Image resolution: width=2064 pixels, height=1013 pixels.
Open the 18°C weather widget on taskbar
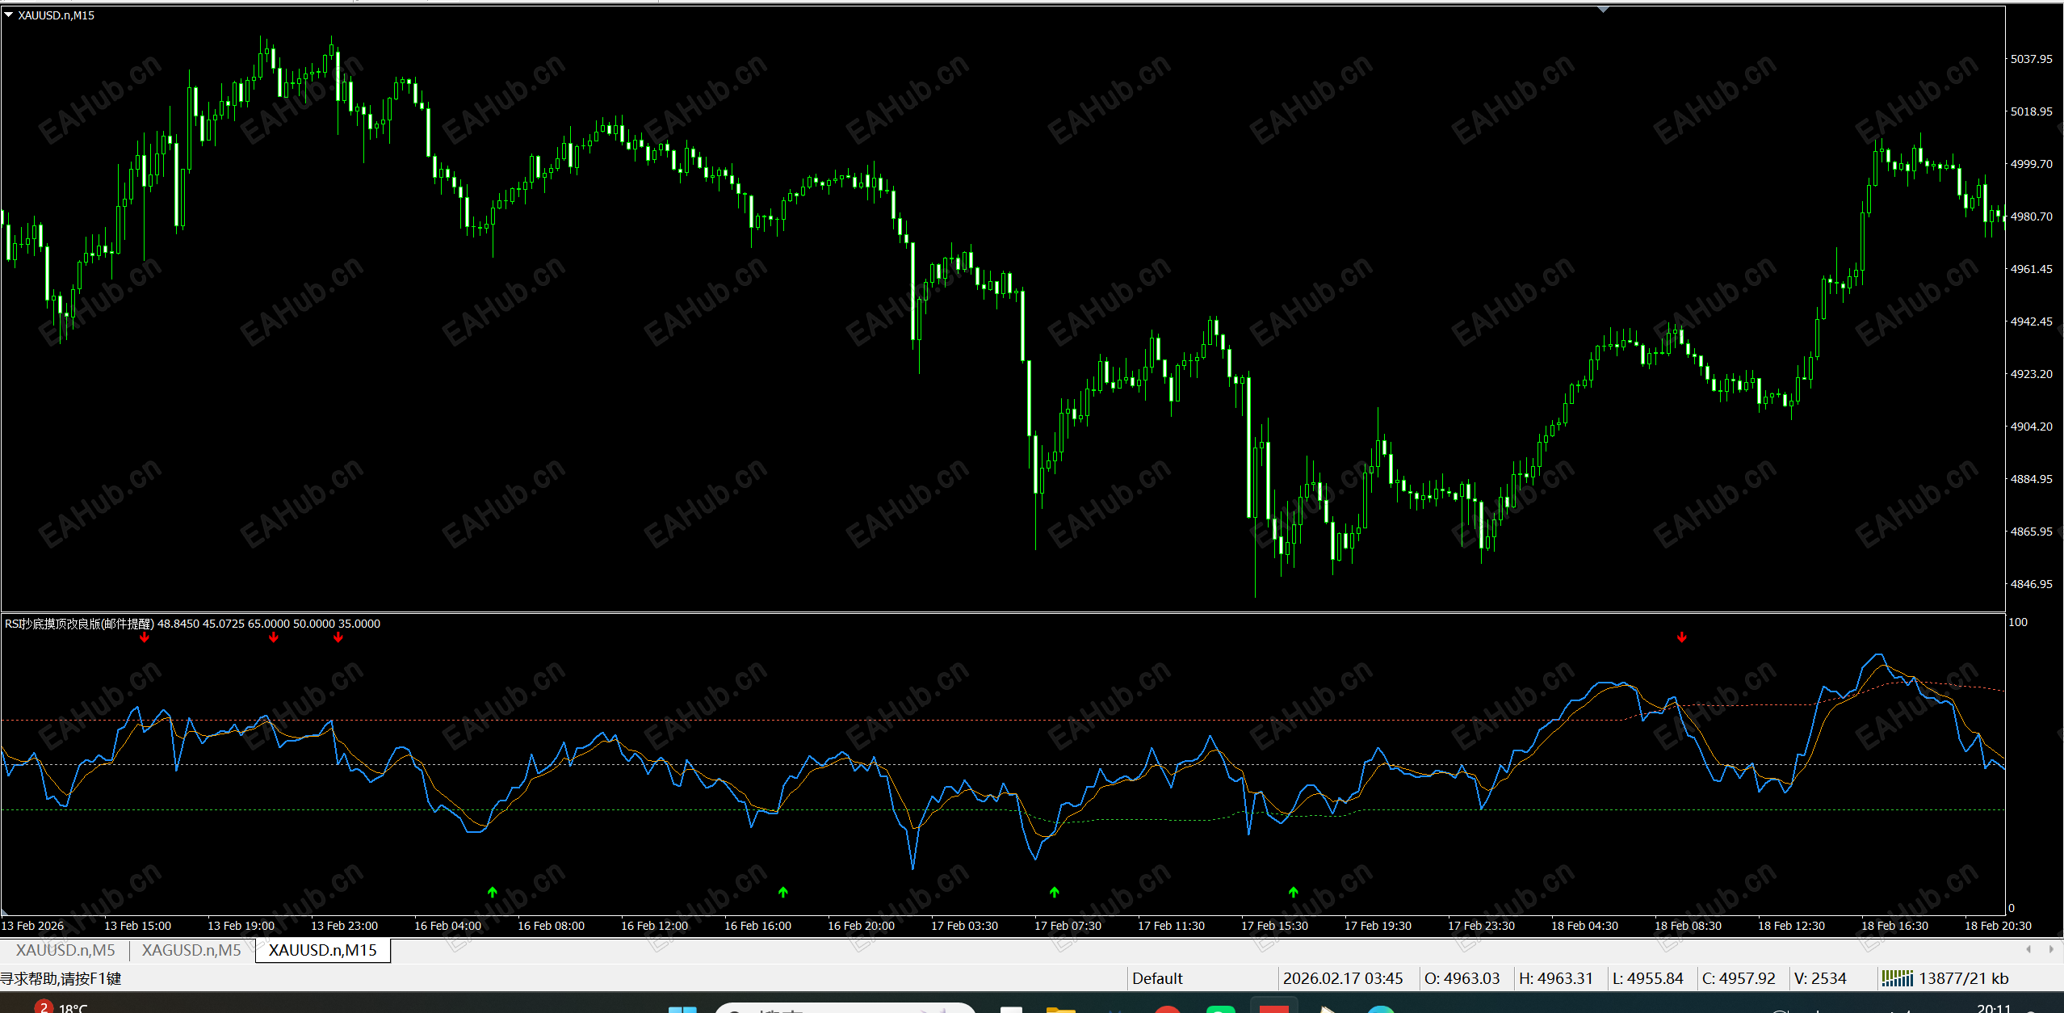[x=72, y=1007]
